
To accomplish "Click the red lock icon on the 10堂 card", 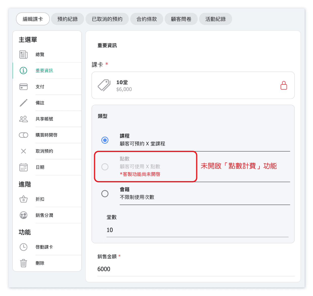I will 284,86.
